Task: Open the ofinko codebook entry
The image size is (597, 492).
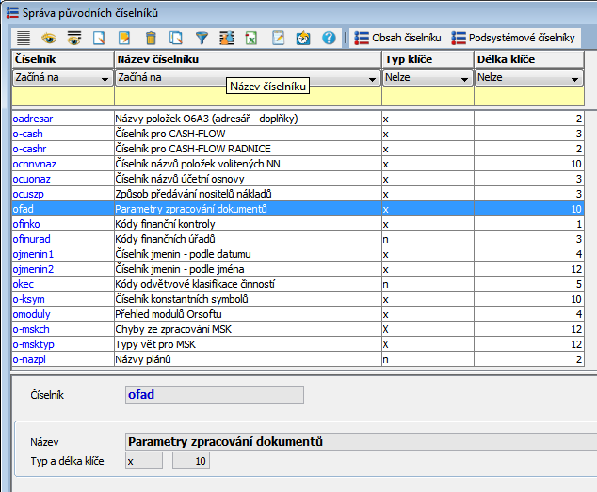Action: pos(26,224)
